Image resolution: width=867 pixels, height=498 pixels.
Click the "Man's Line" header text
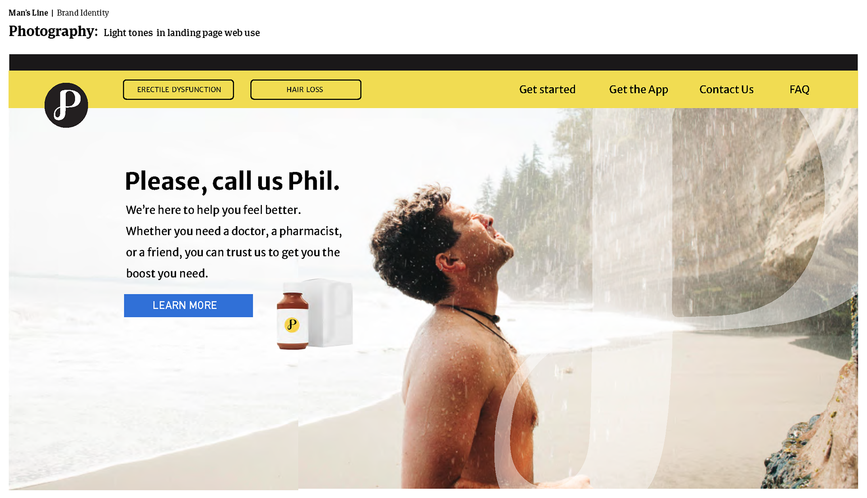tap(28, 13)
